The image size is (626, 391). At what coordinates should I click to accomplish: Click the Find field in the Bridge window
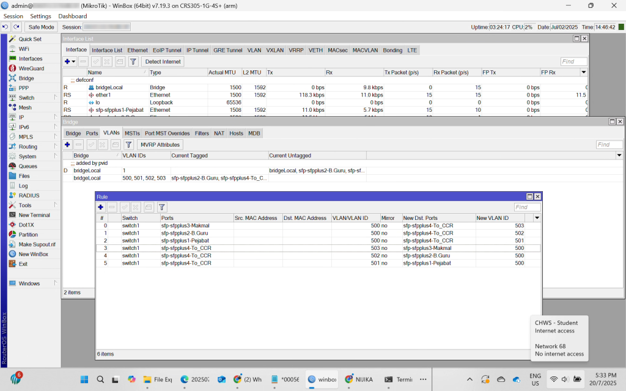tap(609, 144)
